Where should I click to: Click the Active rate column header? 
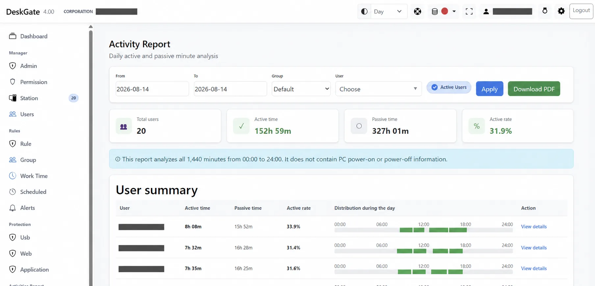click(298, 208)
